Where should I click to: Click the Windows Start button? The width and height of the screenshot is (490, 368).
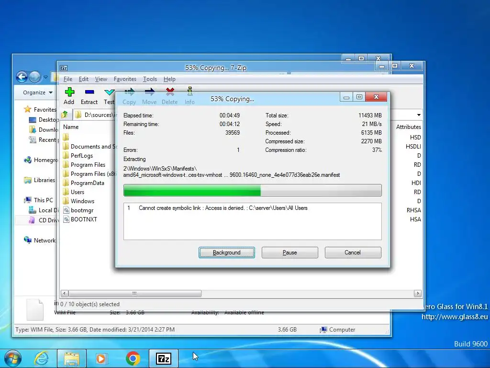pos(13,358)
